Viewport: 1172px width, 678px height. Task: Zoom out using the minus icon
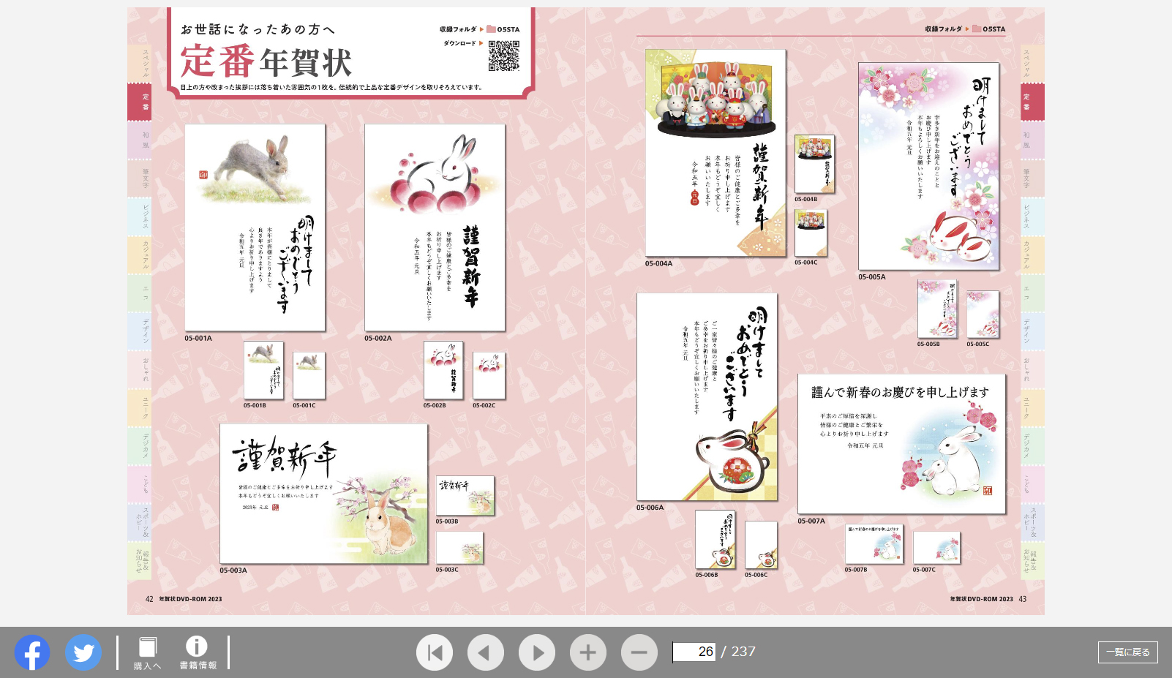coord(640,651)
